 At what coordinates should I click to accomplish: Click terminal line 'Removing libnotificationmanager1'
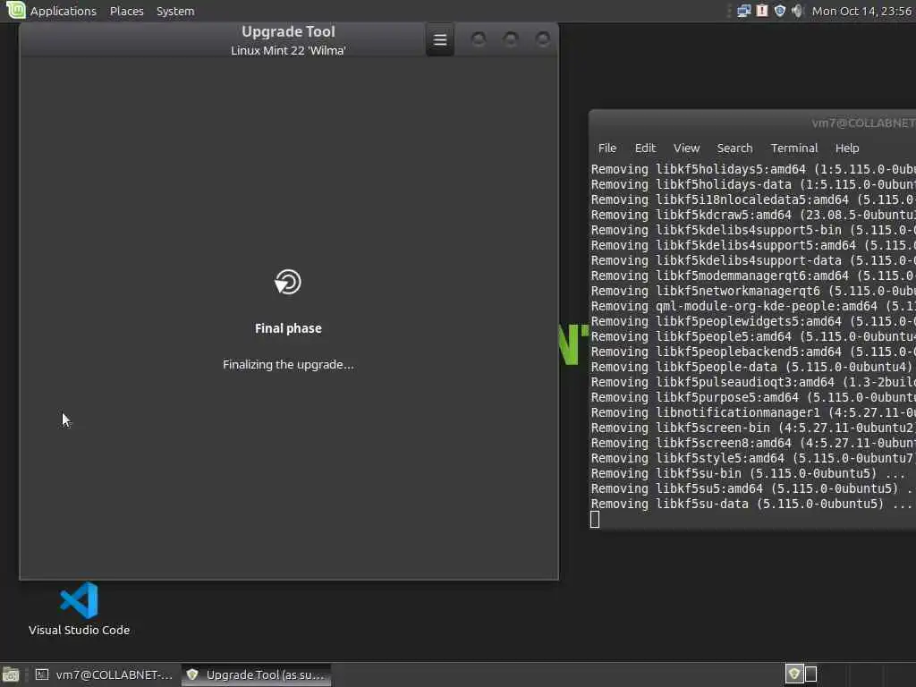[753, 412]
